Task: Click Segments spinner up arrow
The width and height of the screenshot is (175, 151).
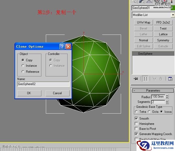Action: click(167, 101)
